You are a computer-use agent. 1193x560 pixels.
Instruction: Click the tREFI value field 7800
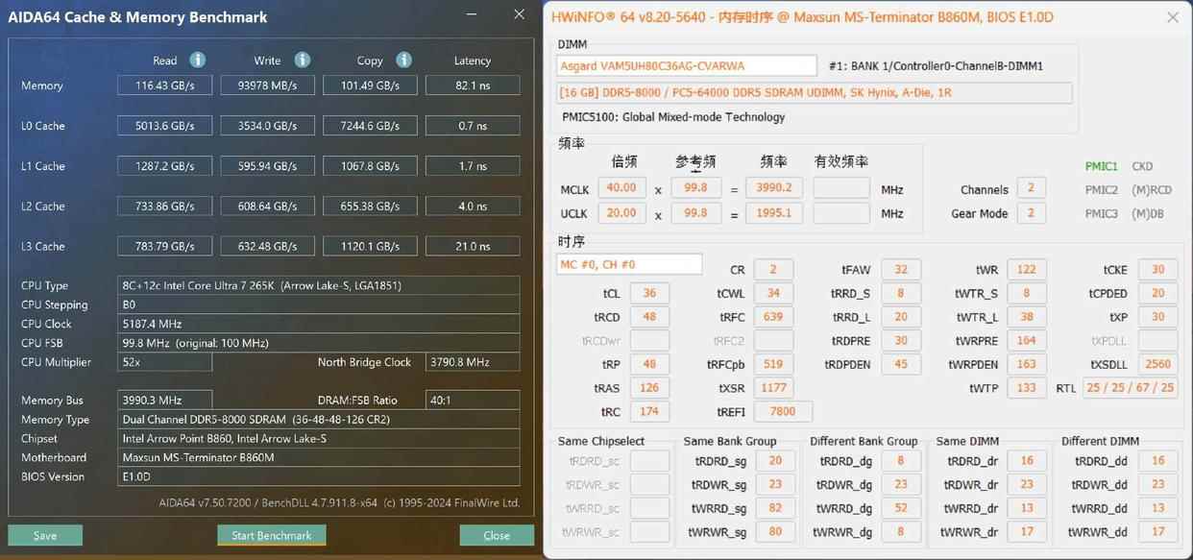tap(782, 411)
